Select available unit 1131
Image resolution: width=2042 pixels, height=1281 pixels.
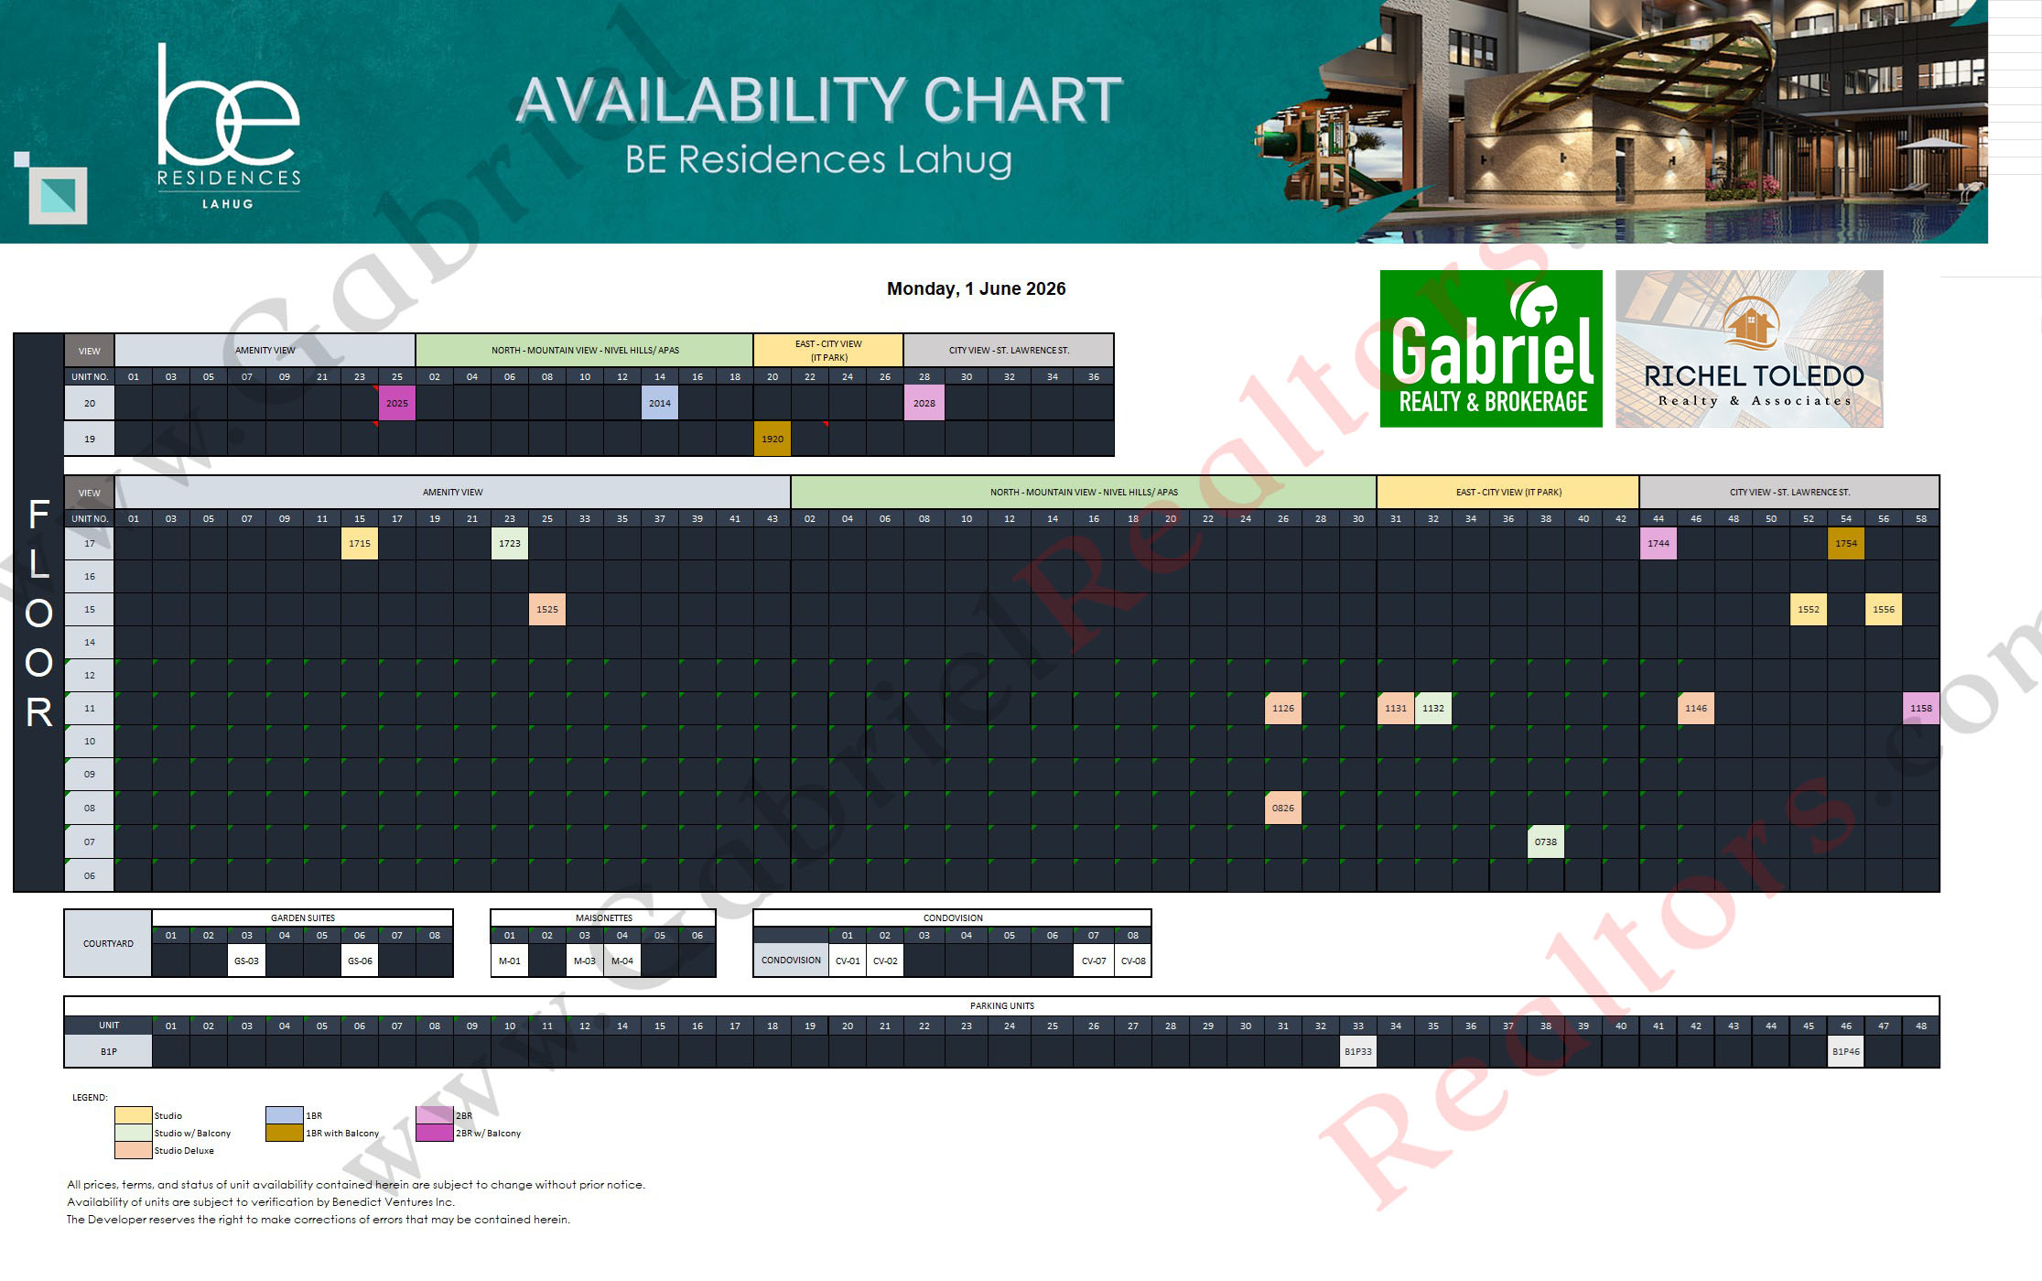(x=1396, y=708)
